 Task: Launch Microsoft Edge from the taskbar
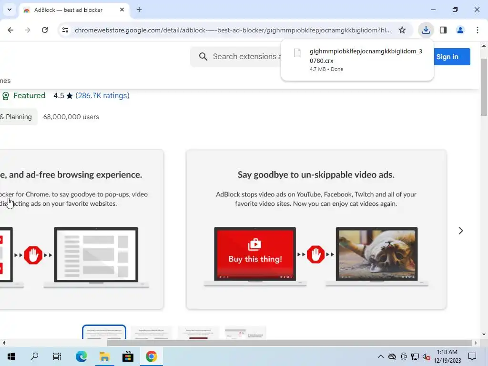point(81,356)
